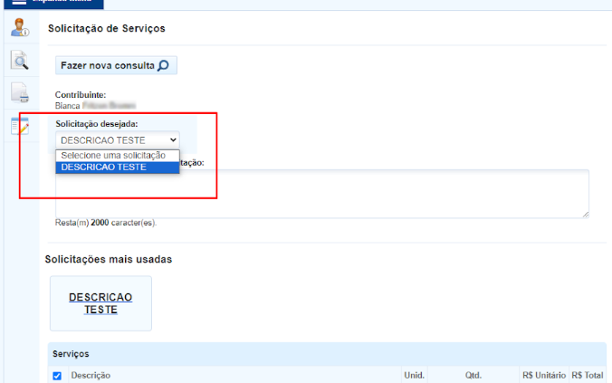Image resolution: width=612 pixels, height=383 pixels.
Task: Click the Qtd. column header
Action: coord(473,375)
